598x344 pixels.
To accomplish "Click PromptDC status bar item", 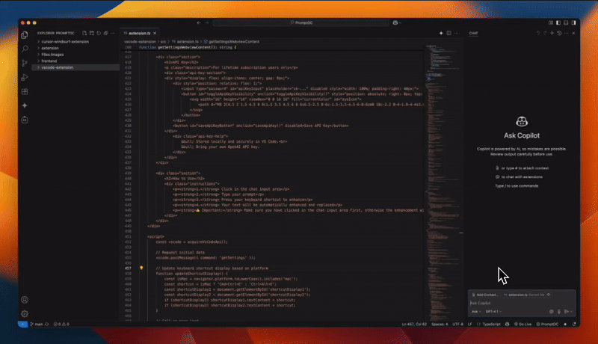I will click(x=547, y=324).
